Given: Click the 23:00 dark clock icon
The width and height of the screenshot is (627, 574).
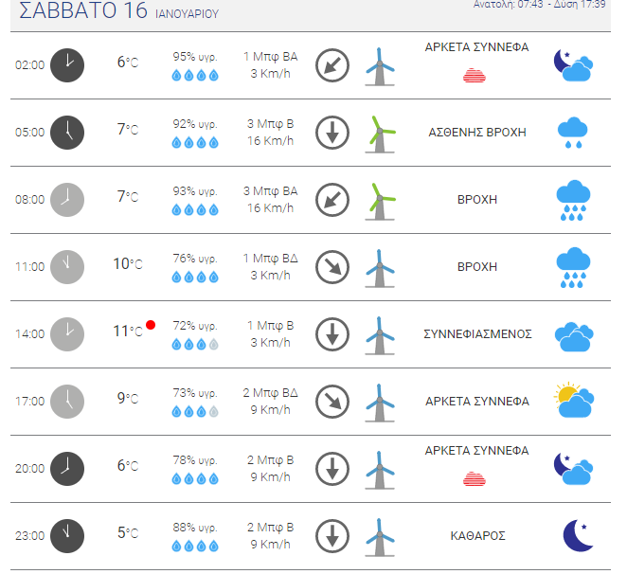Looking at the screenshot, I should (67, 535).
